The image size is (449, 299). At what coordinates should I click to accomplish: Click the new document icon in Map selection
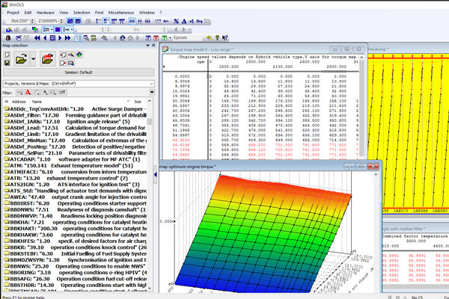7,55
